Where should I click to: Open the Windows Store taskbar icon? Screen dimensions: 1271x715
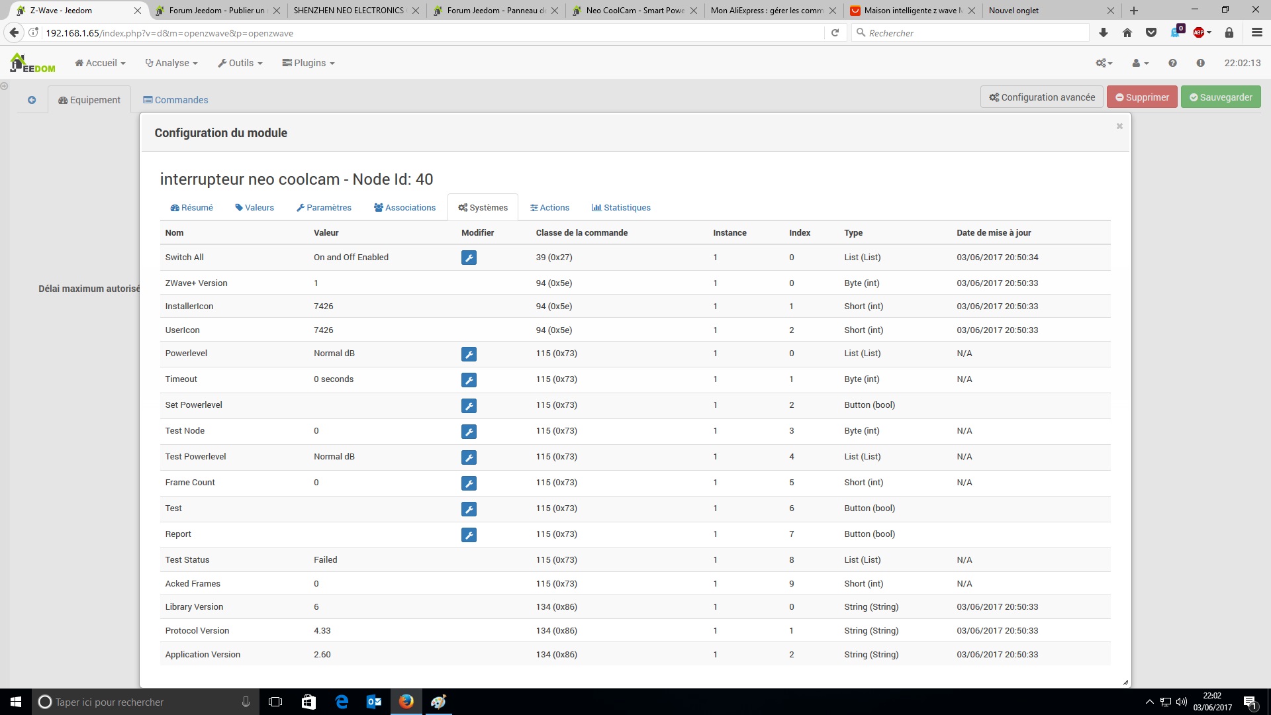308,702
